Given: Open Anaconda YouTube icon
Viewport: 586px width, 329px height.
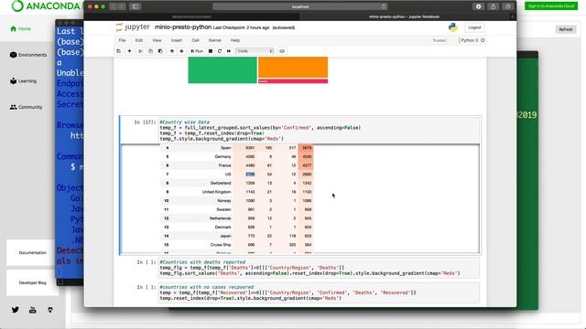Looking at the screenshot, I should (33, 310).
